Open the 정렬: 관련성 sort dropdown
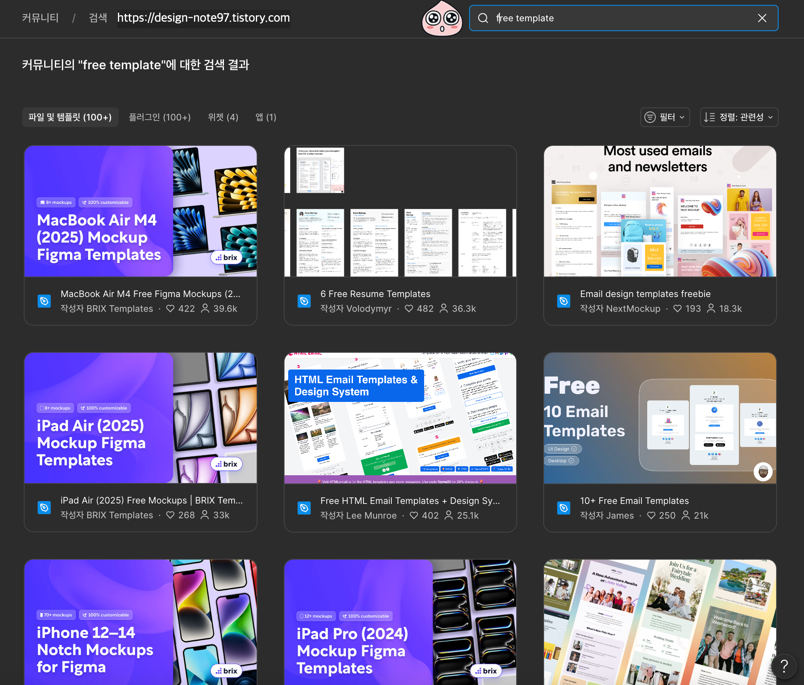Viewport: 804px width, 685px height. pyautogui.click(x=739, y=117)
